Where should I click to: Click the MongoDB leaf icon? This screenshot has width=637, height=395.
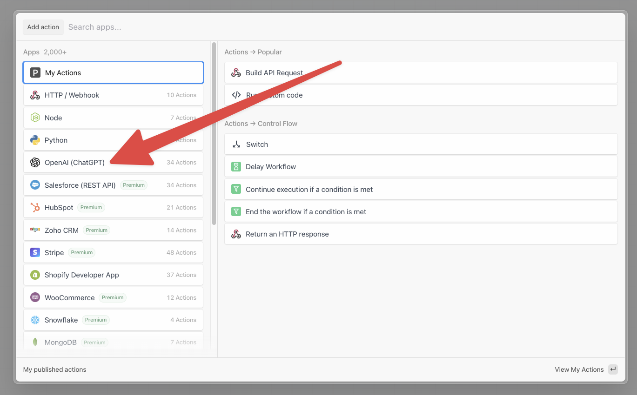click(35, 342)
